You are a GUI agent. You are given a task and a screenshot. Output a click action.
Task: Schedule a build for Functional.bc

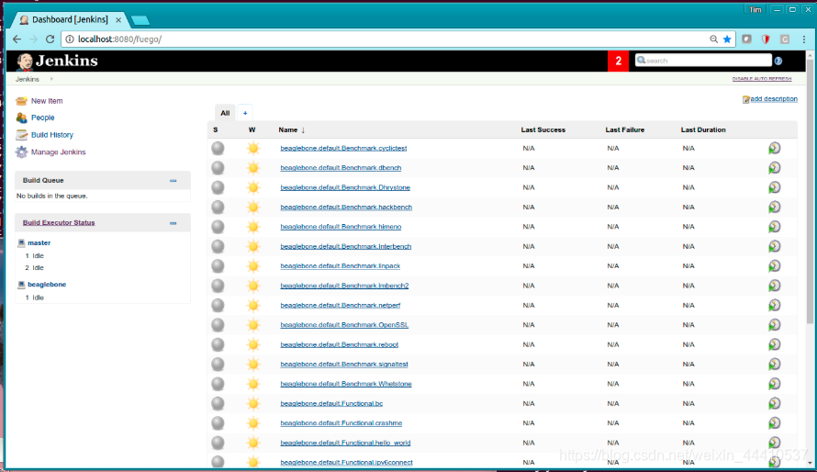(x=774, y=403)
